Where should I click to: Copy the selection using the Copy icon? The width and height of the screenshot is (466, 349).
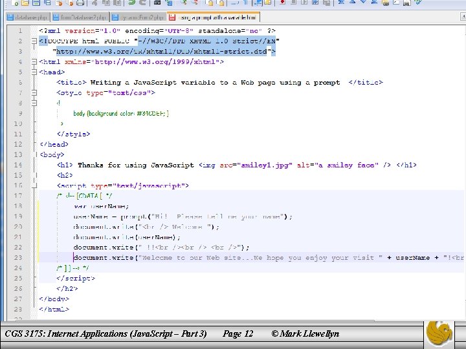click(x=106, y=3)
